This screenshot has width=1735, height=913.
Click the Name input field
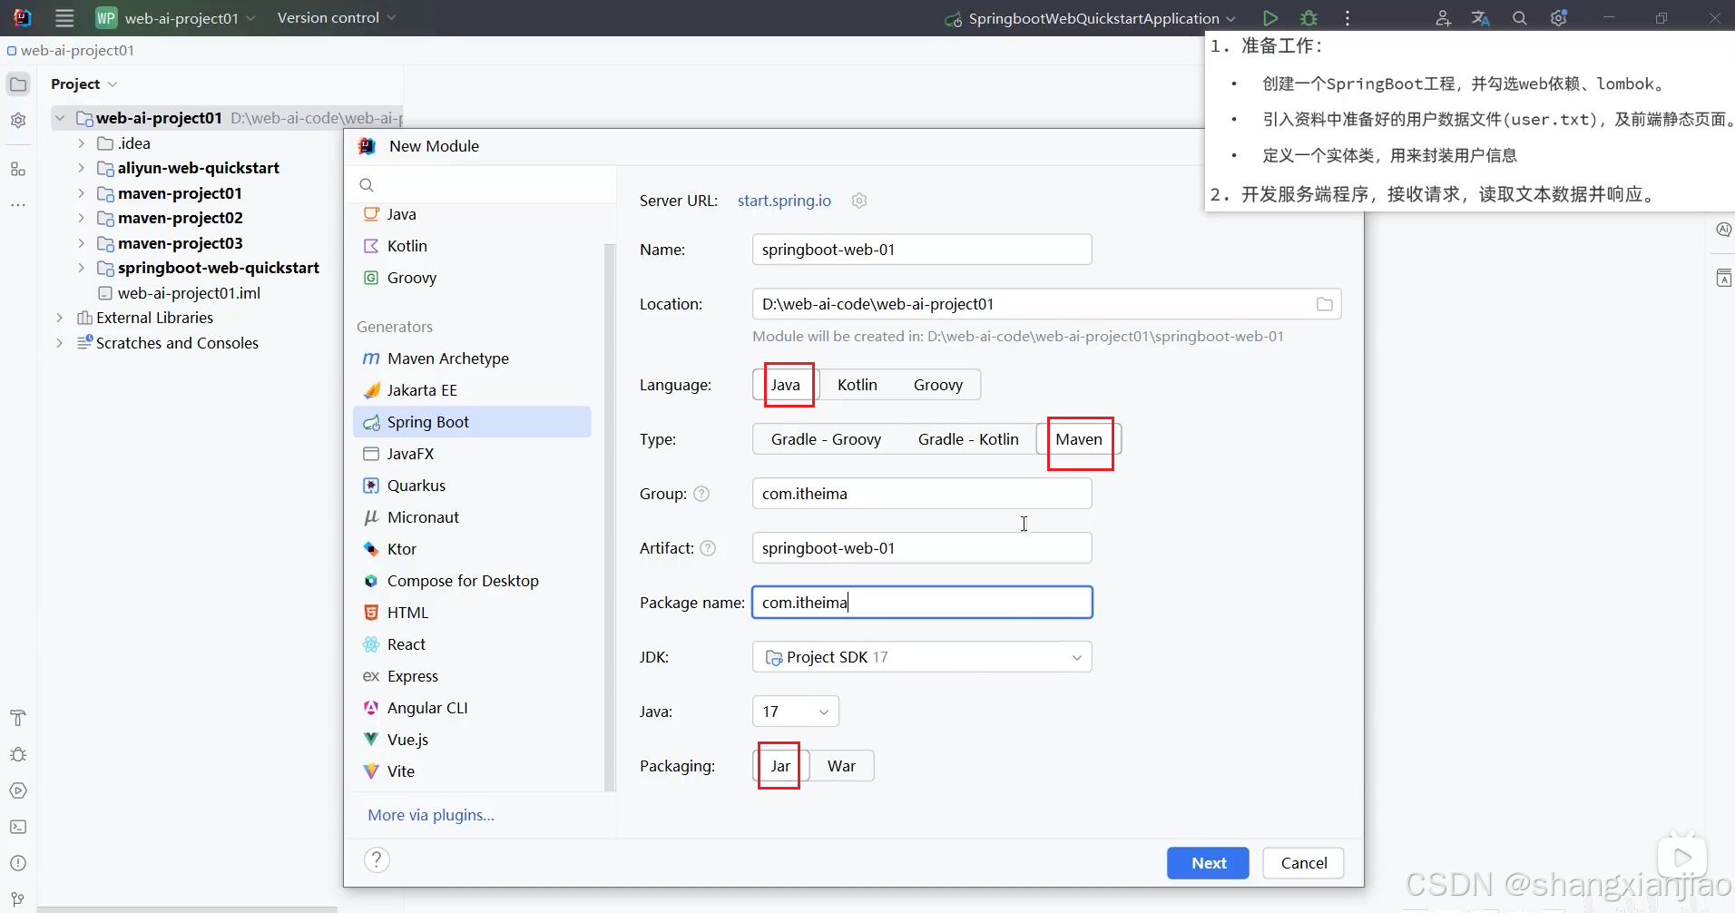tap(922, 250)
